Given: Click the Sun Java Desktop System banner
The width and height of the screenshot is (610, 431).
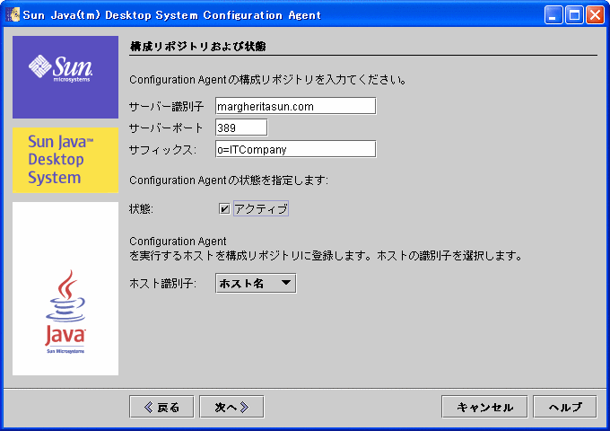Looking at the screenshot, I should [65, 160].
